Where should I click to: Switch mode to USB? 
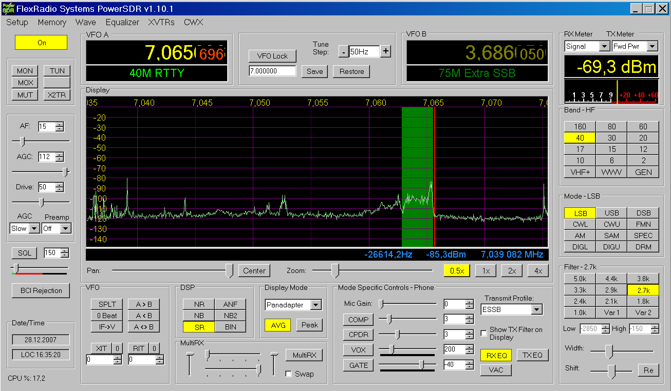pyautogui.click(x=611, y=213)
